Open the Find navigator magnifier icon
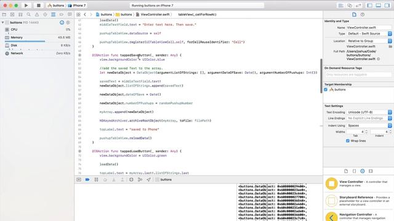 (x=29, y=15)
